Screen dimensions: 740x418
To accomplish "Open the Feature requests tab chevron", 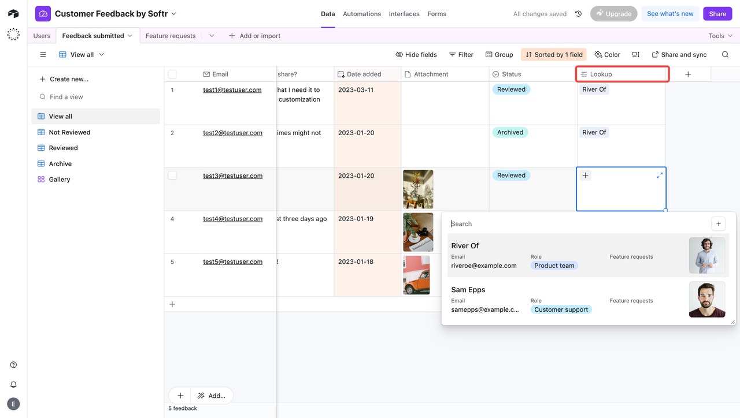I will [212, 35].
